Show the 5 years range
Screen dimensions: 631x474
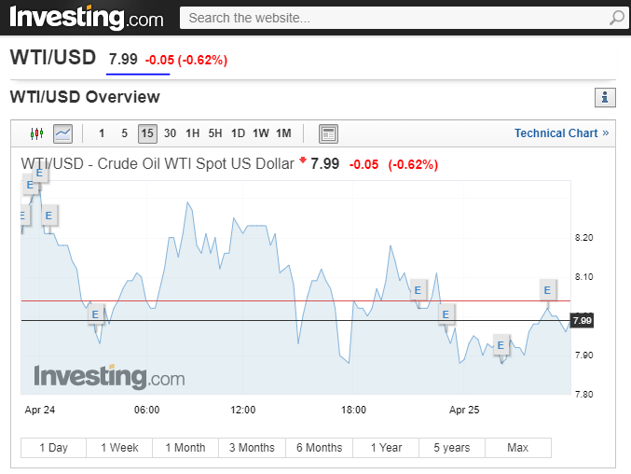coord(452,448)
